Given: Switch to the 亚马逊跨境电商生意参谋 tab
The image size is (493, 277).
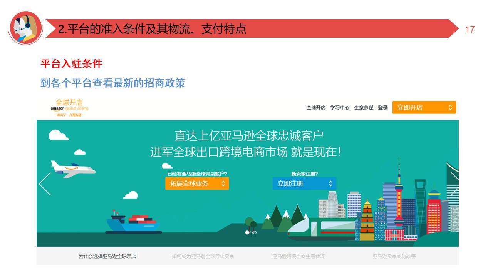Looking at the screenshot, I should click(x=298, y=256).
